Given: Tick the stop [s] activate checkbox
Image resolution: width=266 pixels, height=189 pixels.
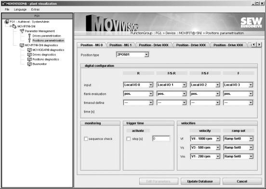Looking at the screenshot, I should (x=128, y=139).
